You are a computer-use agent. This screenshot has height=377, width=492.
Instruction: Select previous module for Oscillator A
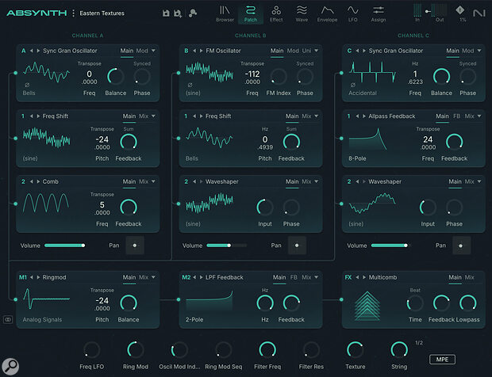point(32,51)
